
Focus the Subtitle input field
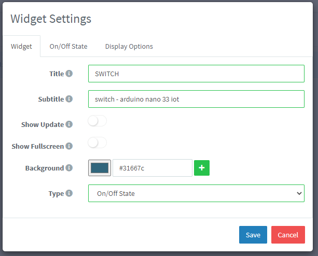tap(196, 99)
